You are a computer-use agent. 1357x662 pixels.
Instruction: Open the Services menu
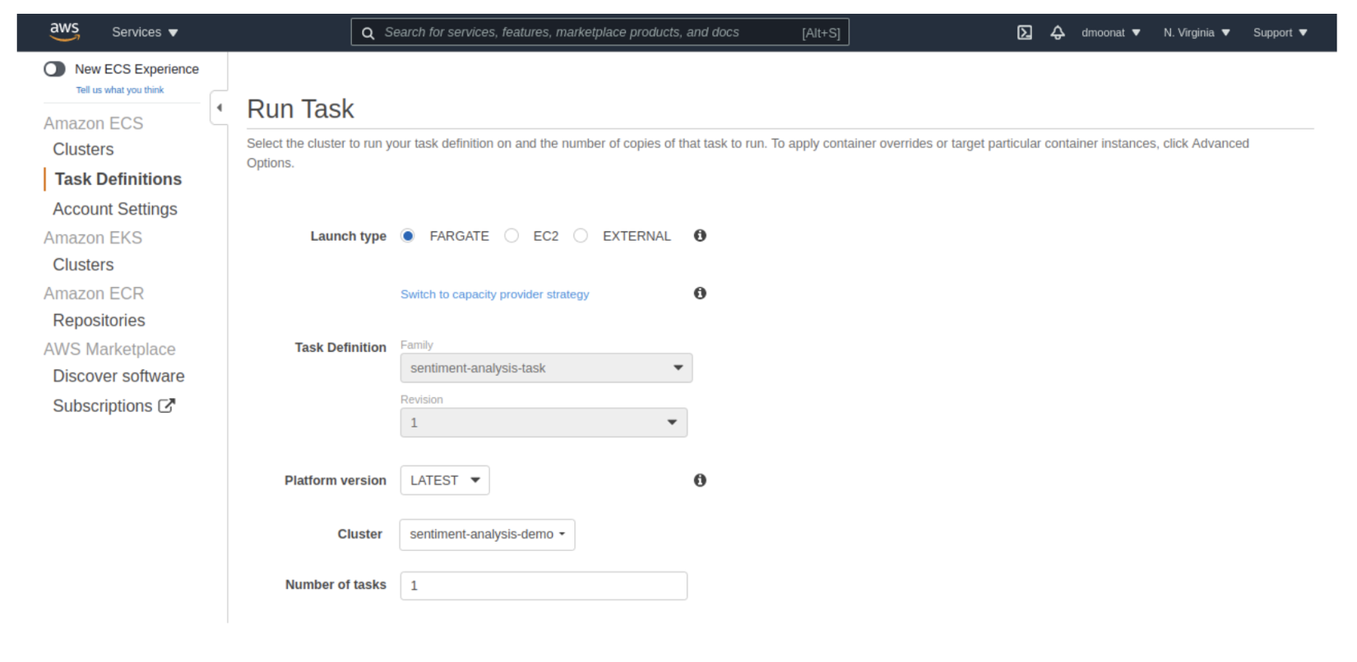[x=145, y=33]
